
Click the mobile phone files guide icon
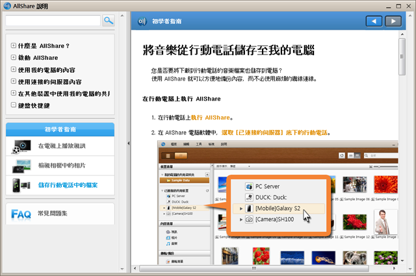pyautogui.click(x=21, y=185)
